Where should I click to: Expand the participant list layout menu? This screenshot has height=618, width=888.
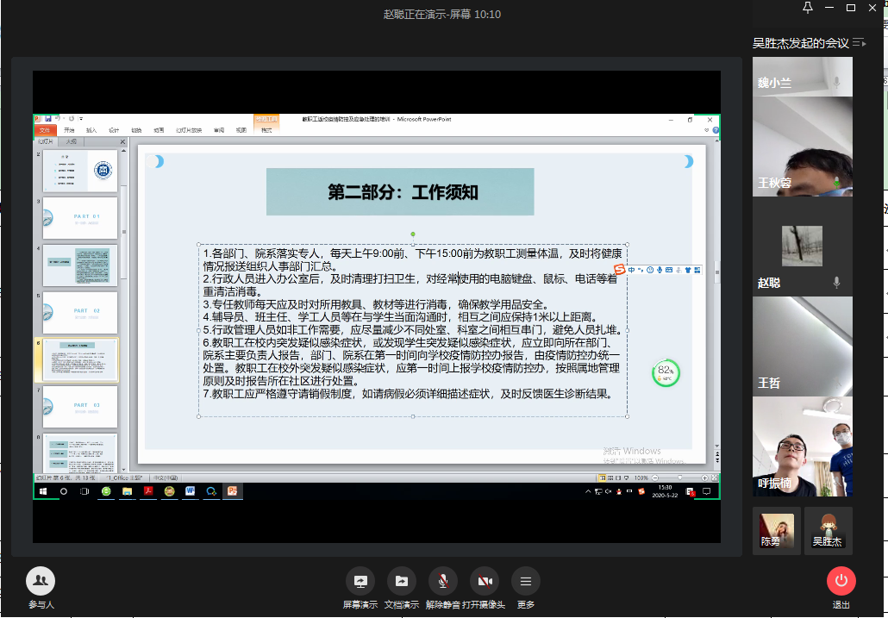point(859,42)
